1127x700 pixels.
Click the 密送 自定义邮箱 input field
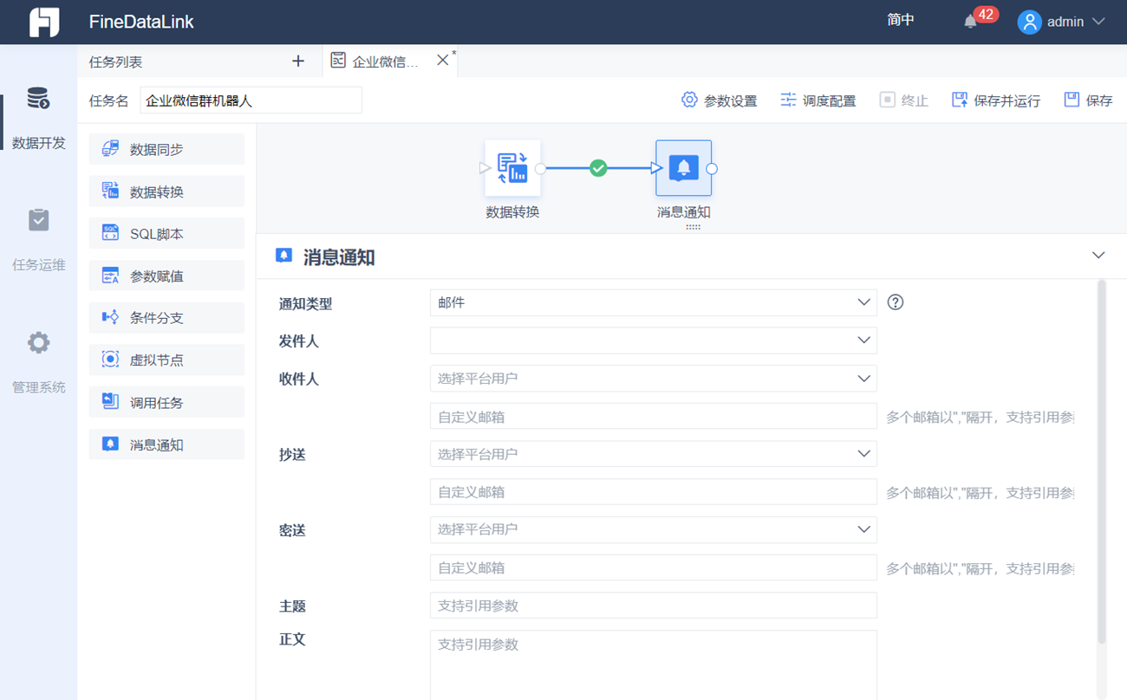[653, 567]
